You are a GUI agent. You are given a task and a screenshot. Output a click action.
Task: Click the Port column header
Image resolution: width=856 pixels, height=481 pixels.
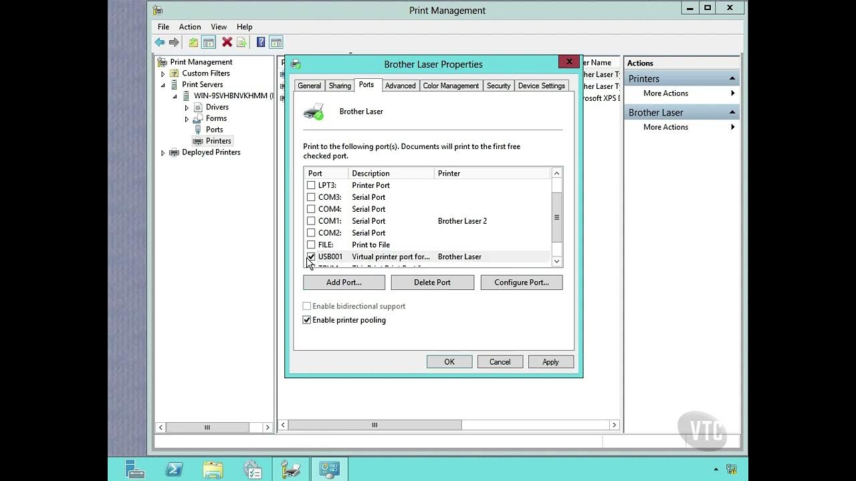[326, 174]
